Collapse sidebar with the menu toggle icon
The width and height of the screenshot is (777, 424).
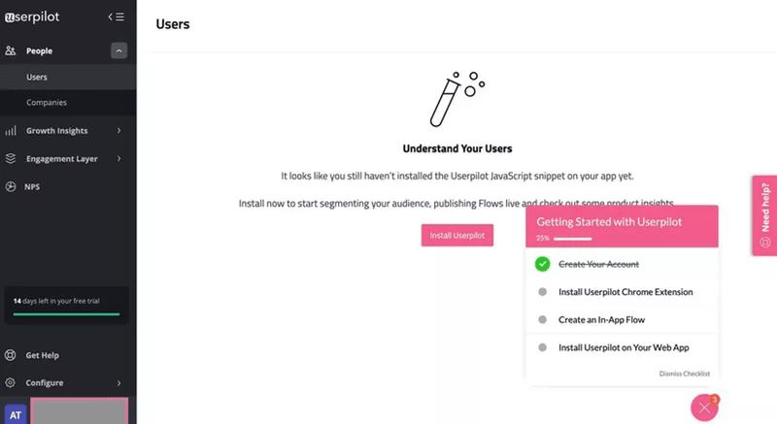(117, 16)
